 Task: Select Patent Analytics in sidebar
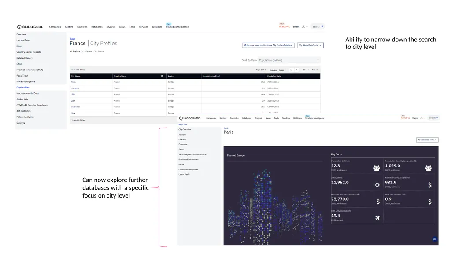click(25, 117)
